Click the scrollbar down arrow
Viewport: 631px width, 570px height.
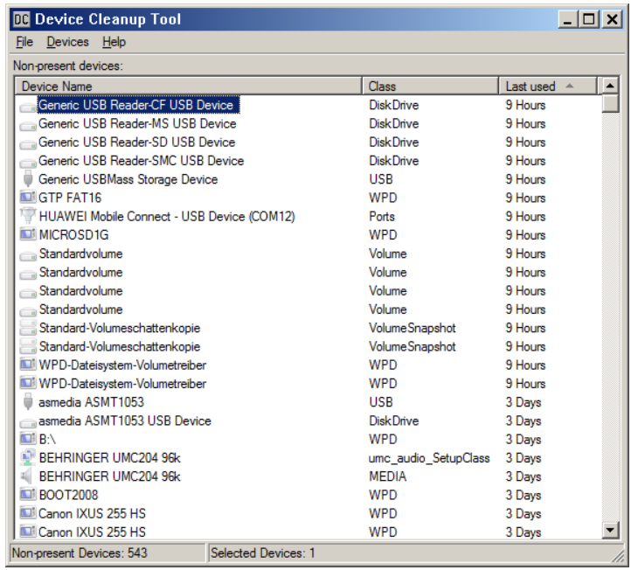point(610,530)
